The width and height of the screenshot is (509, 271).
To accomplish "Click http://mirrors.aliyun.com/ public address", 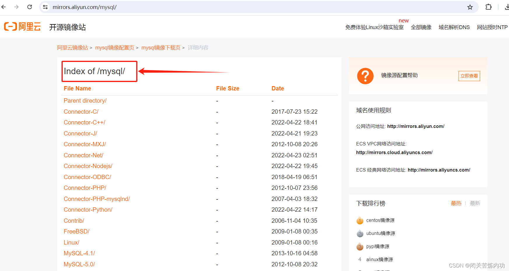I will pyautogui.click(x=416, y=126).
